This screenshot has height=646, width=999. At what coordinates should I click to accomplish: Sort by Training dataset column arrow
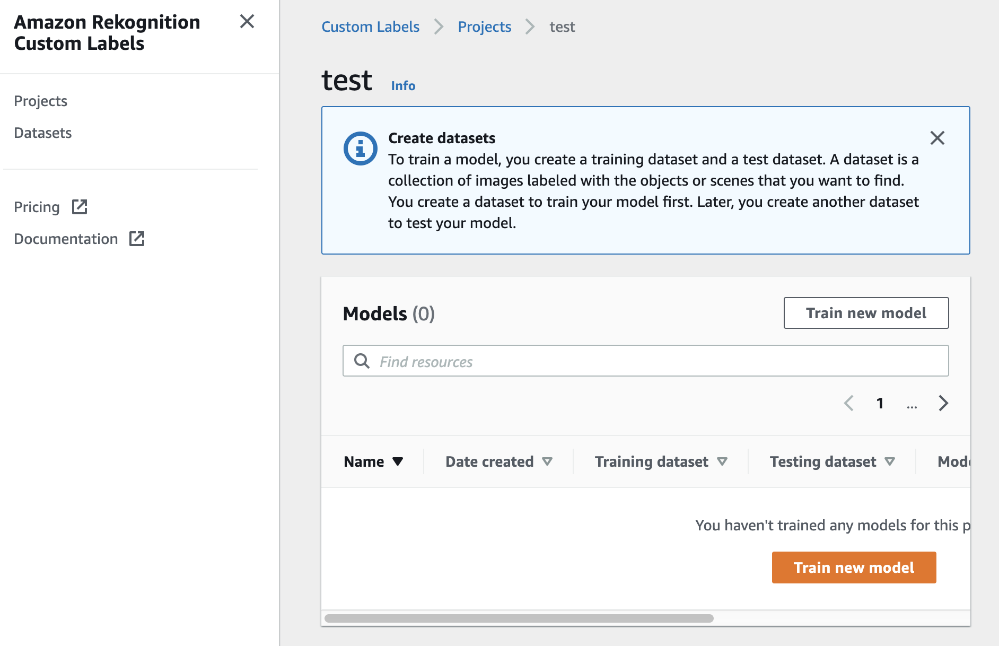click(722, 461)
